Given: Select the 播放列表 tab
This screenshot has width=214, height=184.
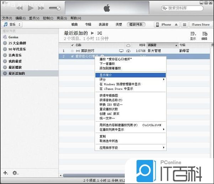Looking at the screenshot, I should (x=136, y=24).
